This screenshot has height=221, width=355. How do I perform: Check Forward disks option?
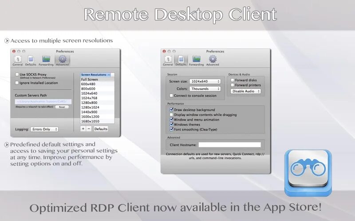(x=233, y=80)
